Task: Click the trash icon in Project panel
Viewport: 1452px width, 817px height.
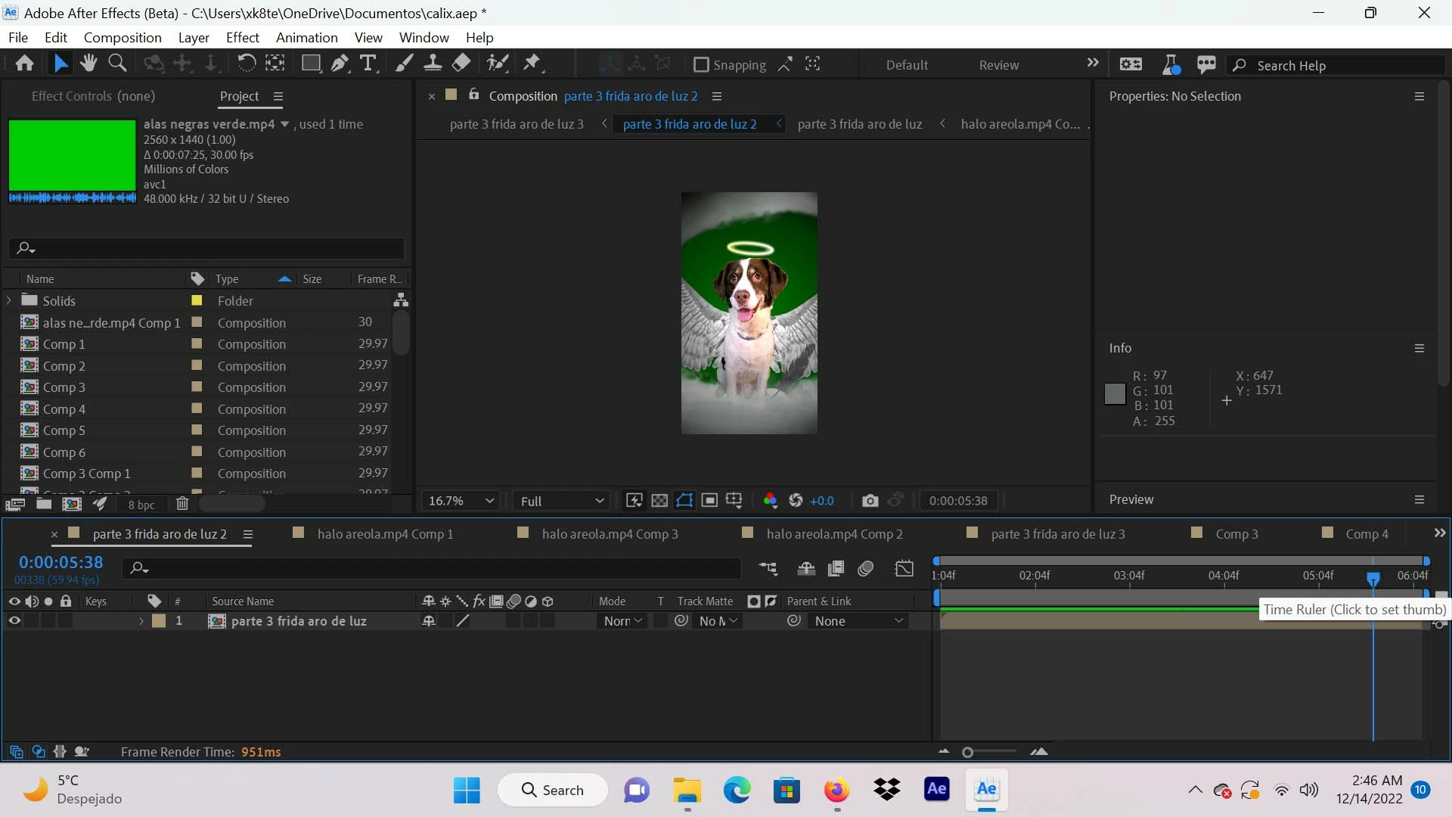Action: tap(181, 504)
